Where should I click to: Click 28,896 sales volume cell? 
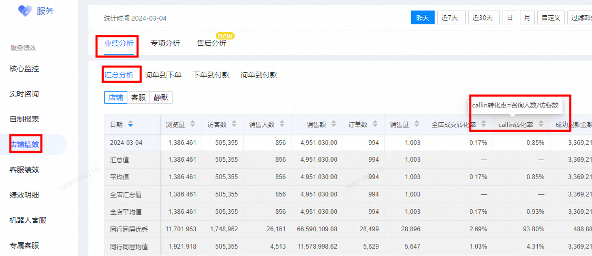pyautogui.click(x=410, y=229)
